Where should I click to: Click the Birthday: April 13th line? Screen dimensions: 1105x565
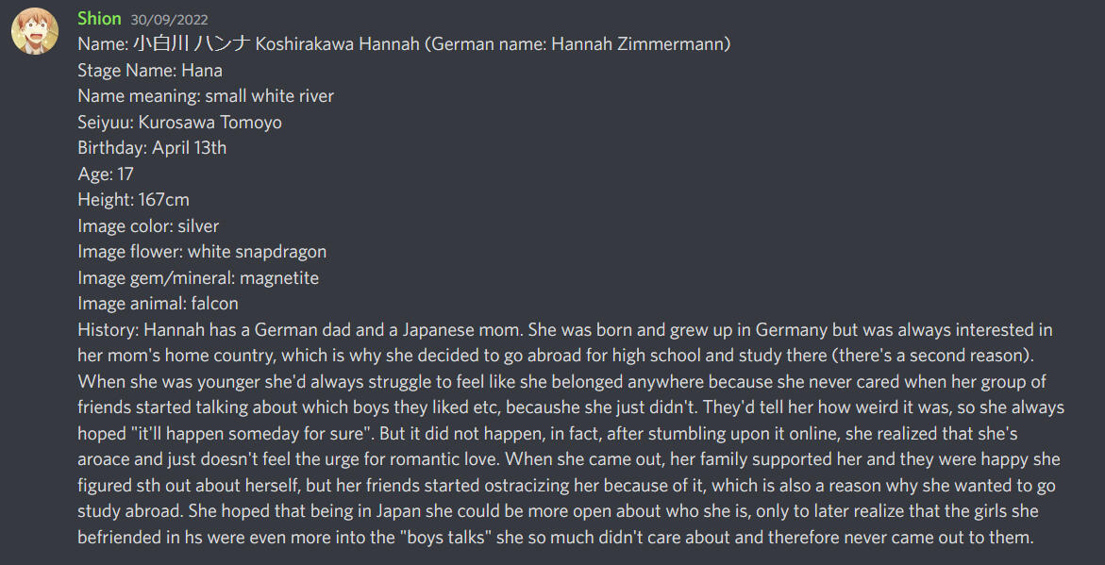click(x=152, y=148)
